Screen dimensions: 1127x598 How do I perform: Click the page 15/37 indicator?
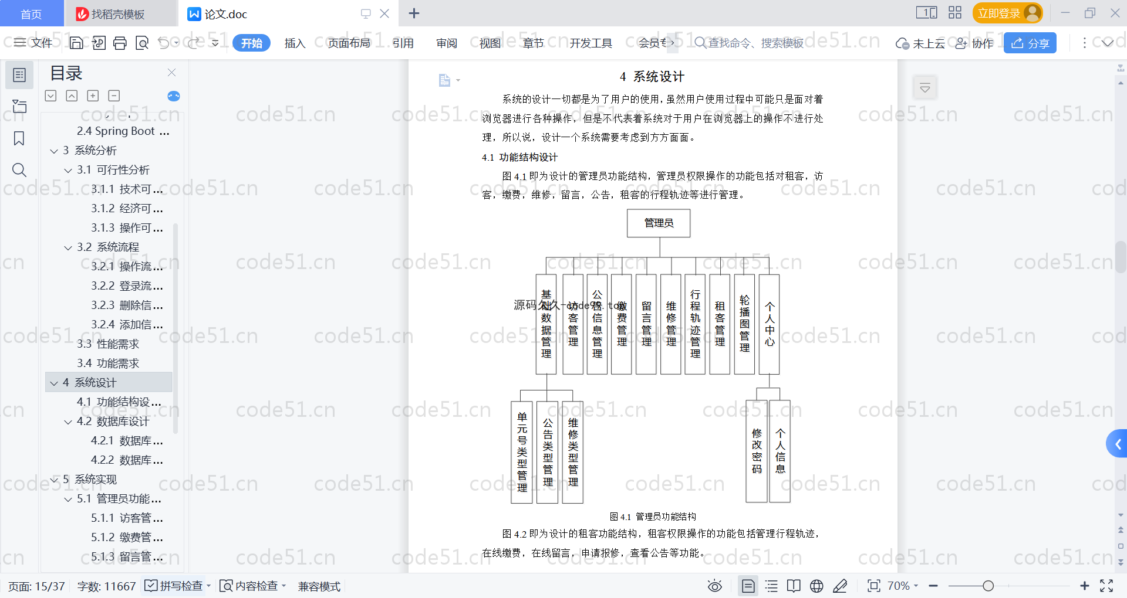point(36,586)
